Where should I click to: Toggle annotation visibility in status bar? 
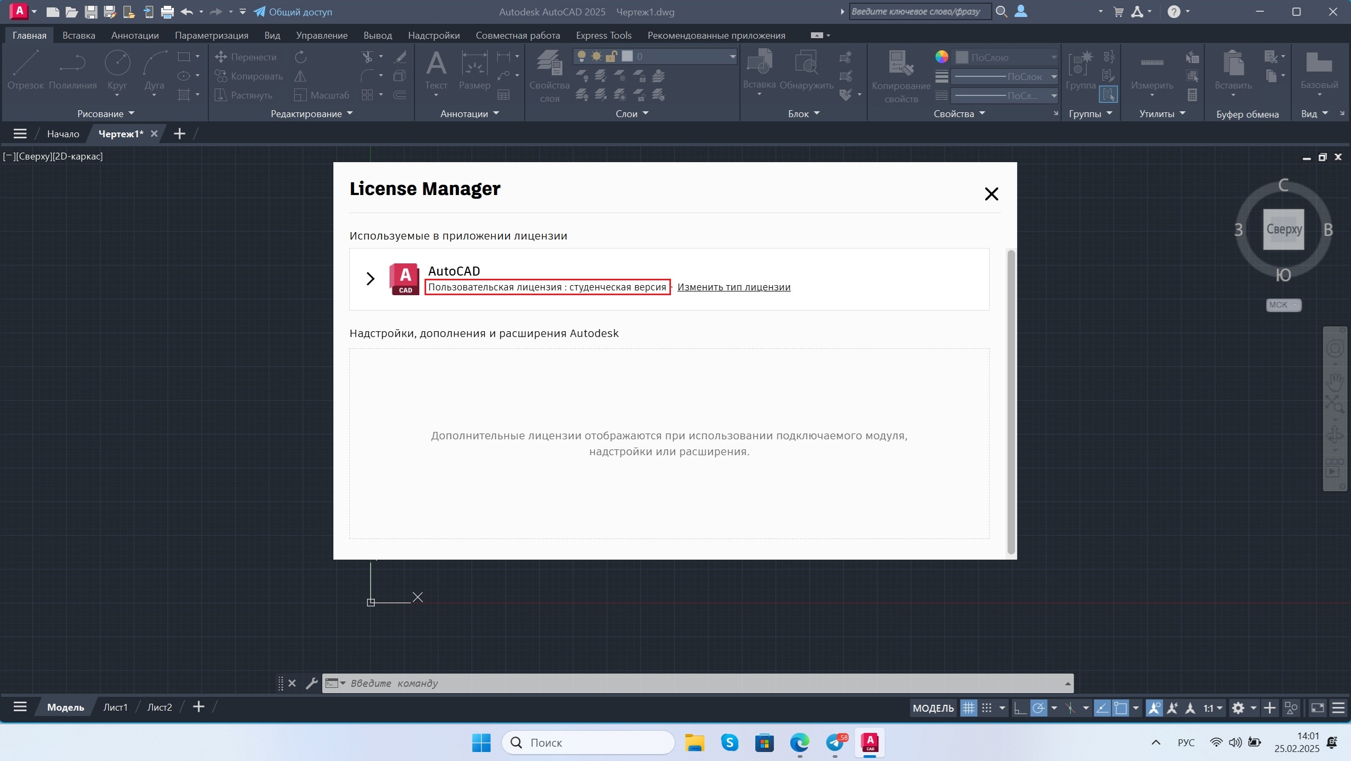(1154, 708)
